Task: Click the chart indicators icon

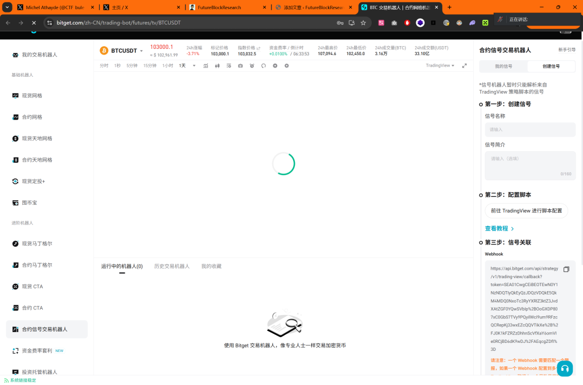Action: coord(206,66)
